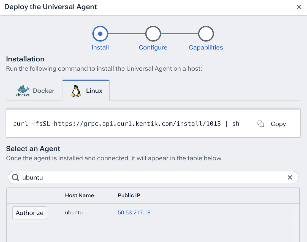Viewport: 307px width, 242px height.
Task: Click the Host Name column header
Action: click(x=79, y=196)
